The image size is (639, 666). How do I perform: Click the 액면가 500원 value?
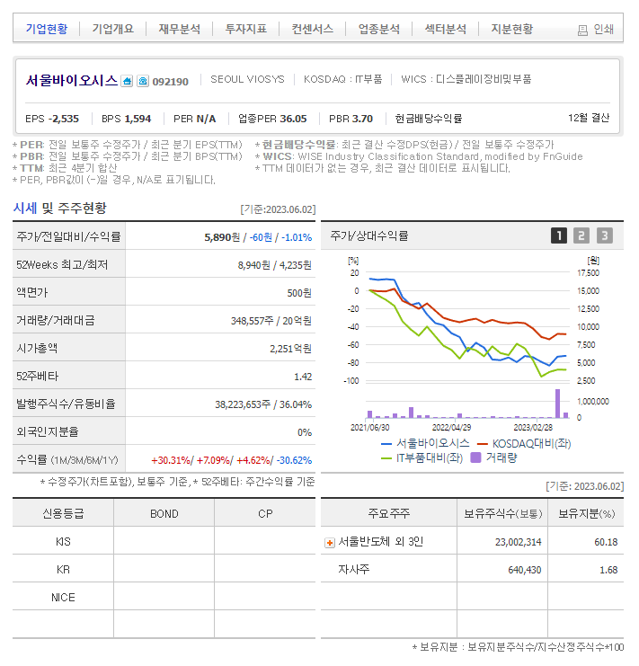299,293
